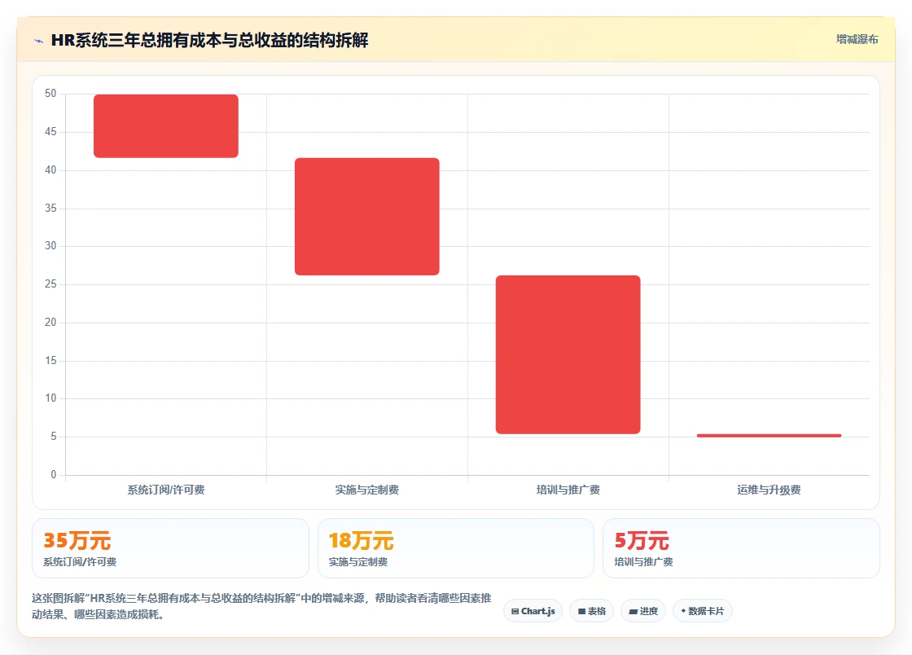Click the 进度 tag chip
Viewport: 912px width, 655px height.
point(643,611)
